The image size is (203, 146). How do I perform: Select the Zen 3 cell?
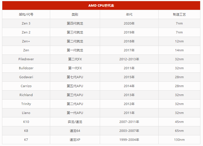26,23
